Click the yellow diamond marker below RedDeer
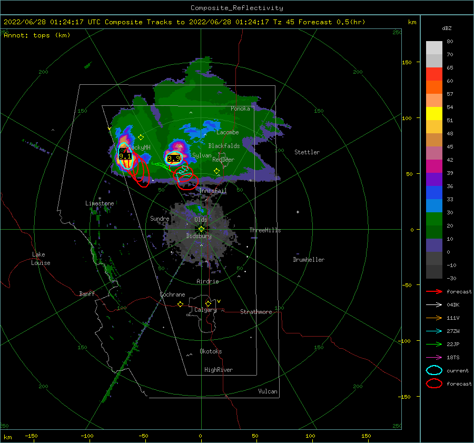 pos(216,171)
